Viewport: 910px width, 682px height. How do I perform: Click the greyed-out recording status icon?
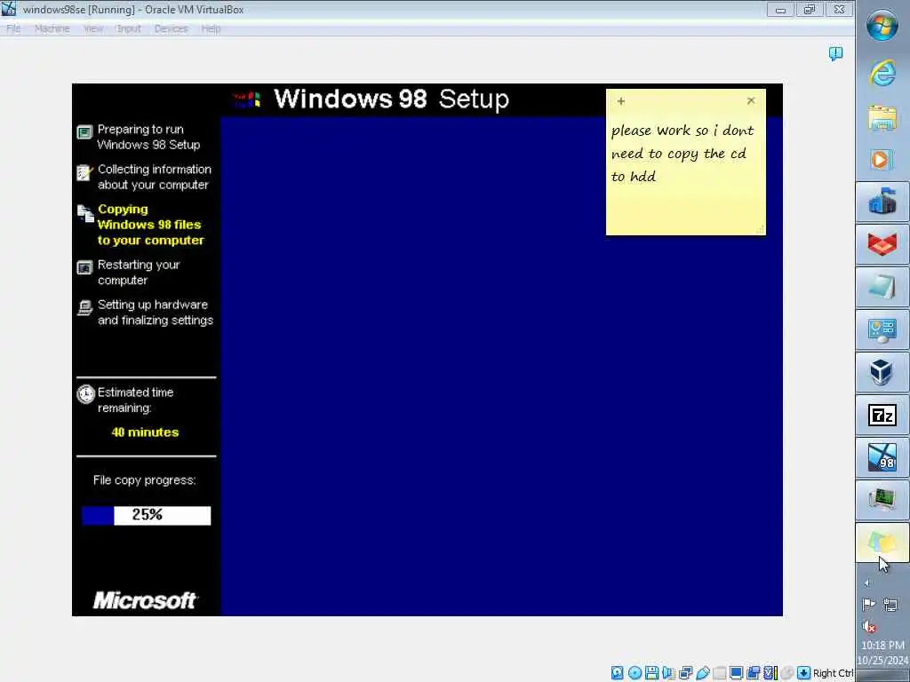coord(787,673)
